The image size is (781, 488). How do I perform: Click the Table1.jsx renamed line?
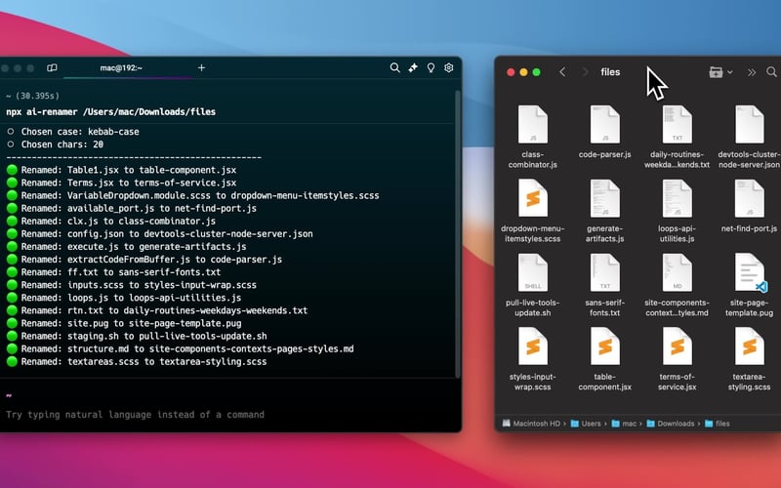(x=121, y=170)
